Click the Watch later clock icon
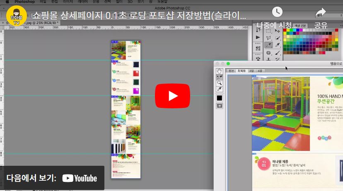The height and width of the screenshot is (191, 343). tap(277, 12)
